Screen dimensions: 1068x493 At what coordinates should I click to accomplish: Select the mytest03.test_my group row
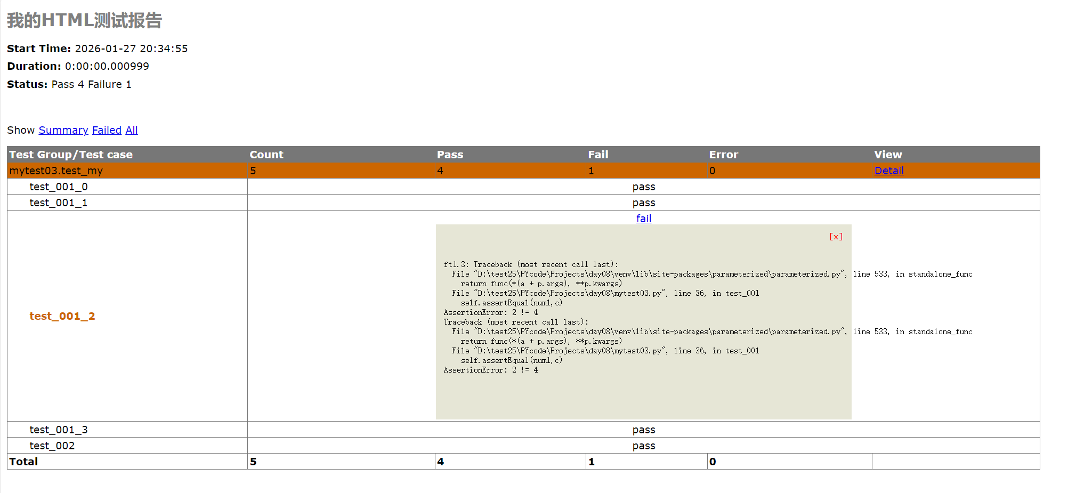pos(523,171)
